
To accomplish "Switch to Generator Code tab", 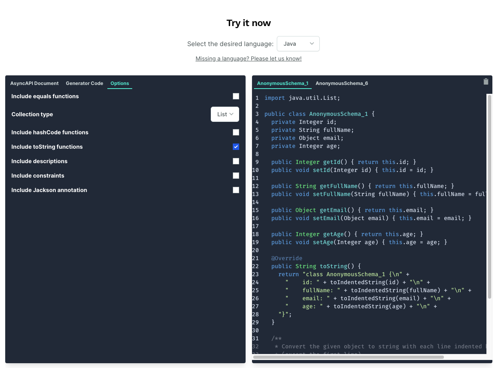I will coord(85,83).
